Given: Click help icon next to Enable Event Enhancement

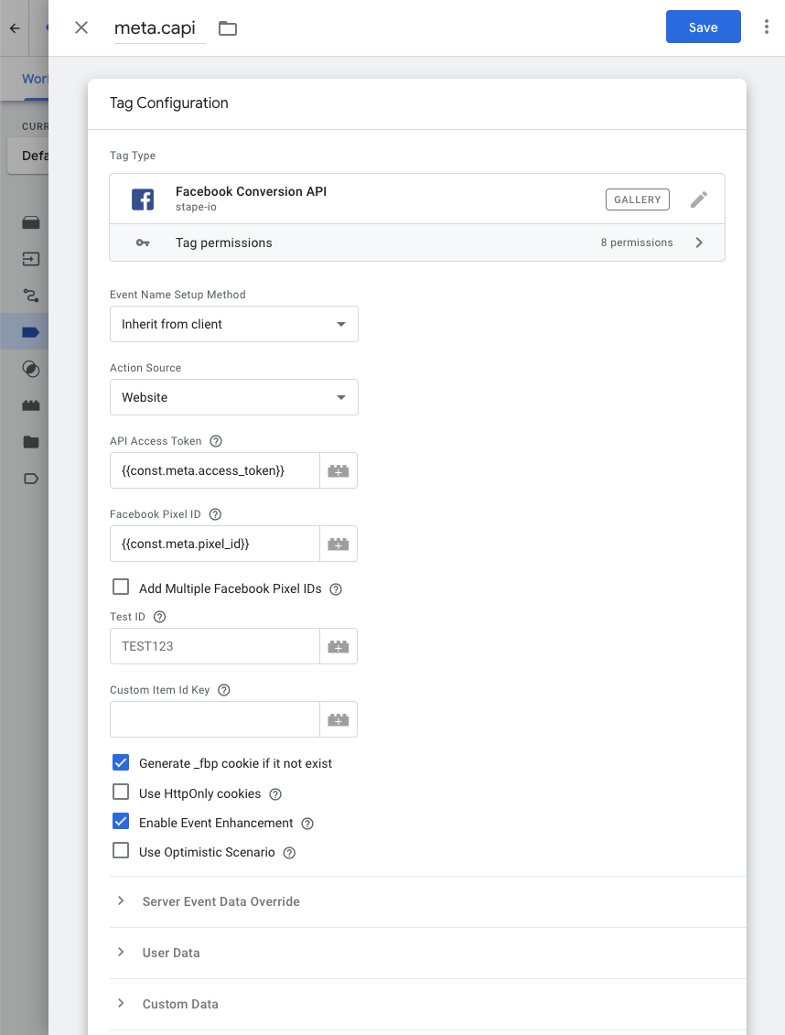Looking at the screenshot, I should 307,824.
